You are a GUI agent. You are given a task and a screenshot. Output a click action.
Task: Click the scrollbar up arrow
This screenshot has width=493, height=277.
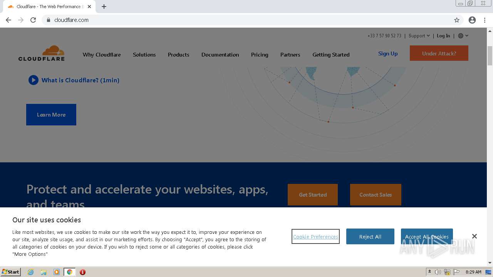point(490,31)
